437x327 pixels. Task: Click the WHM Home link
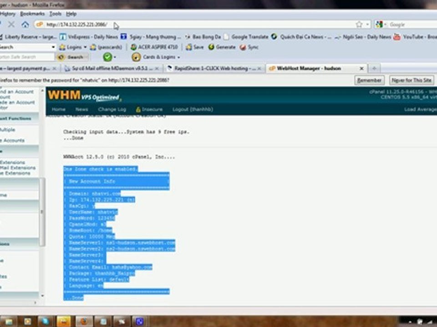[59, 109]
